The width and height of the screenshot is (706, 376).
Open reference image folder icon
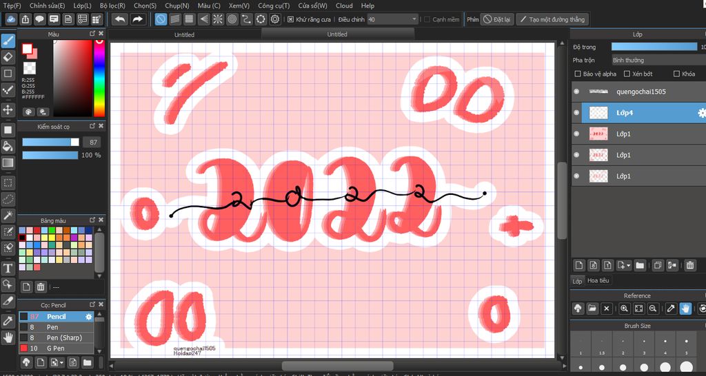pos(592,309)
